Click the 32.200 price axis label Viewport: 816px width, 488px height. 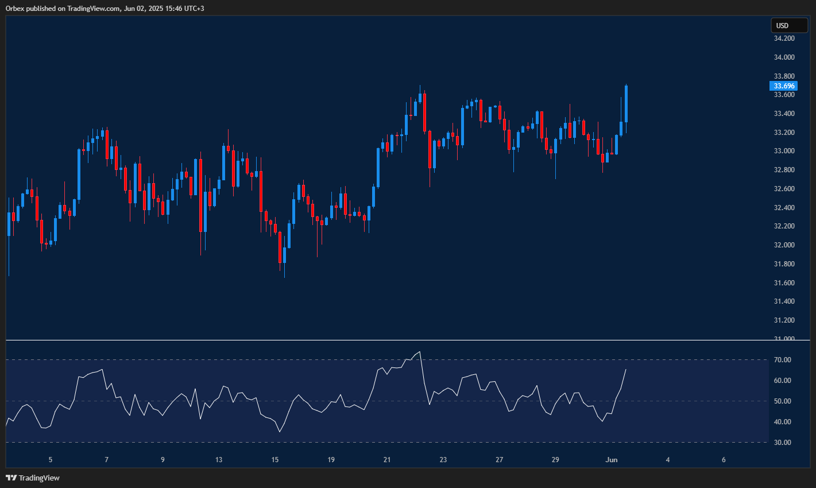(784, 226)
